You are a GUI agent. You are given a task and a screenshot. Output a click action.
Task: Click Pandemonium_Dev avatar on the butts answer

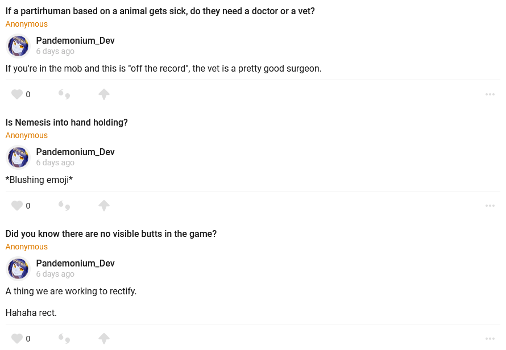click(x=18, y=269)
